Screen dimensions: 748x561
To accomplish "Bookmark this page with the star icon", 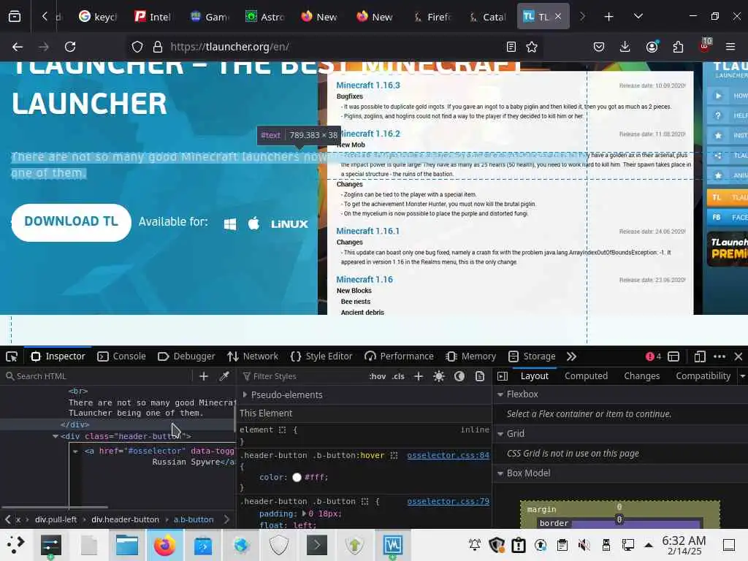I will click(x=532, y=47).
